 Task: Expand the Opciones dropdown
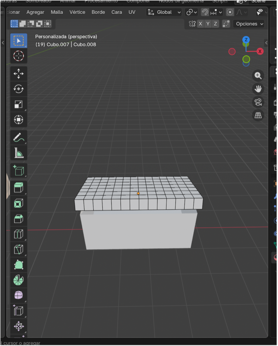[249, 24]
